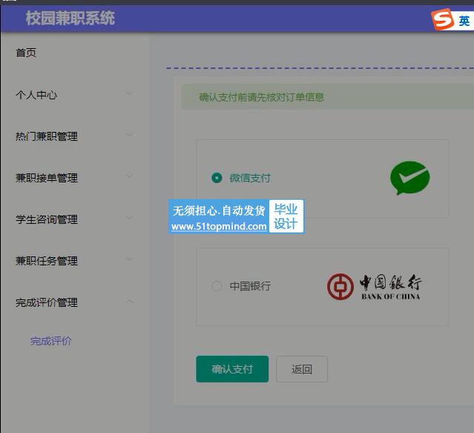Image resolution: width=474 pixels, height=433 pixels.
Task: Expand the 学生咨询管理 chevron
Action: click(129, 218)
